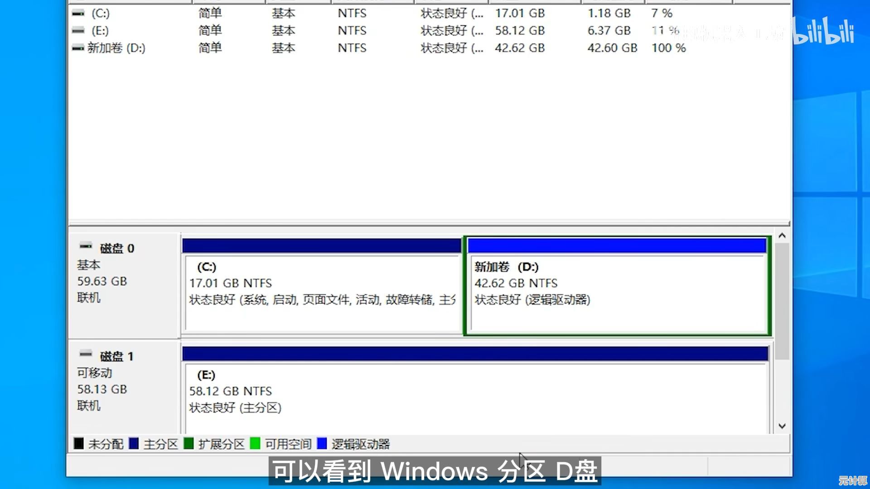Click 联机 status under 磁盘 0
870x489 pixels.
[x=88, y=298]
